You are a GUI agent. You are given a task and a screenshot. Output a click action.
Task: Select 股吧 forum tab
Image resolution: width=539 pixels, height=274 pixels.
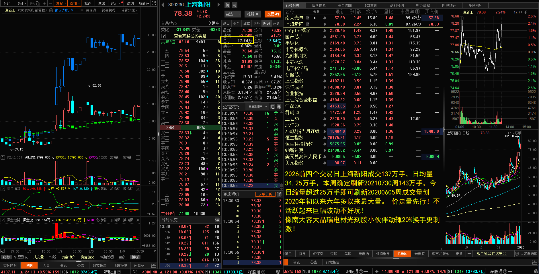29,265
